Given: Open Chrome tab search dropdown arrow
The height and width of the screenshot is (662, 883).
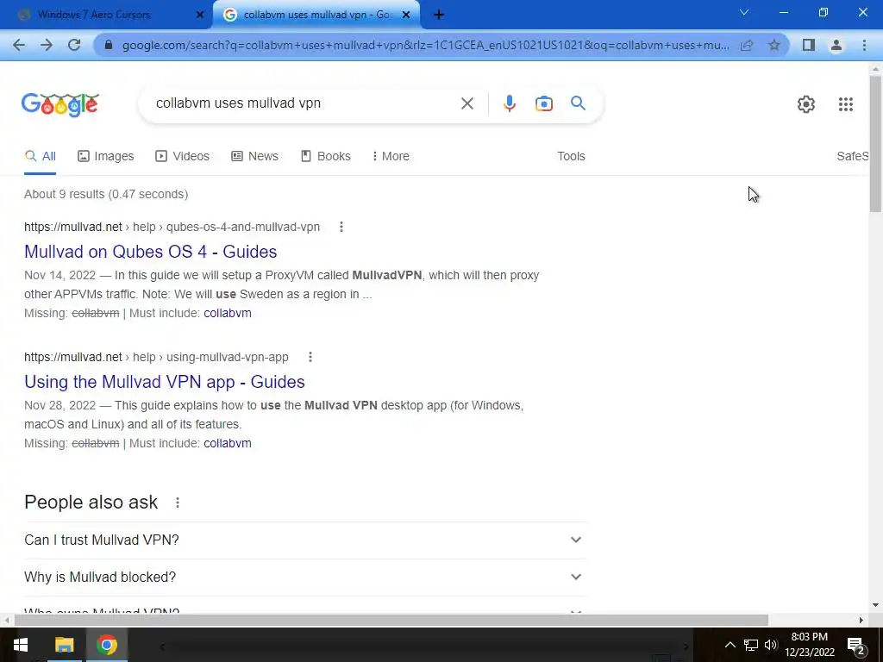Looking at the screenshot, I should point(744,12).
